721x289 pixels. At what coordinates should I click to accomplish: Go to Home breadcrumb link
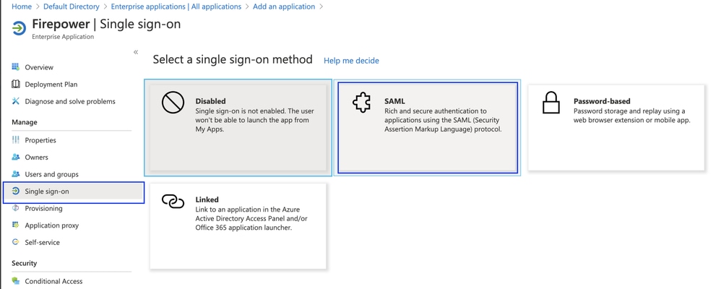22,7
